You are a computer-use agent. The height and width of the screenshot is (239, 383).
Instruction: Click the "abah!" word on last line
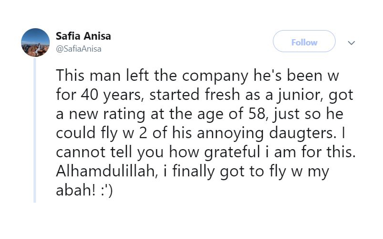(x=76, y=190)
